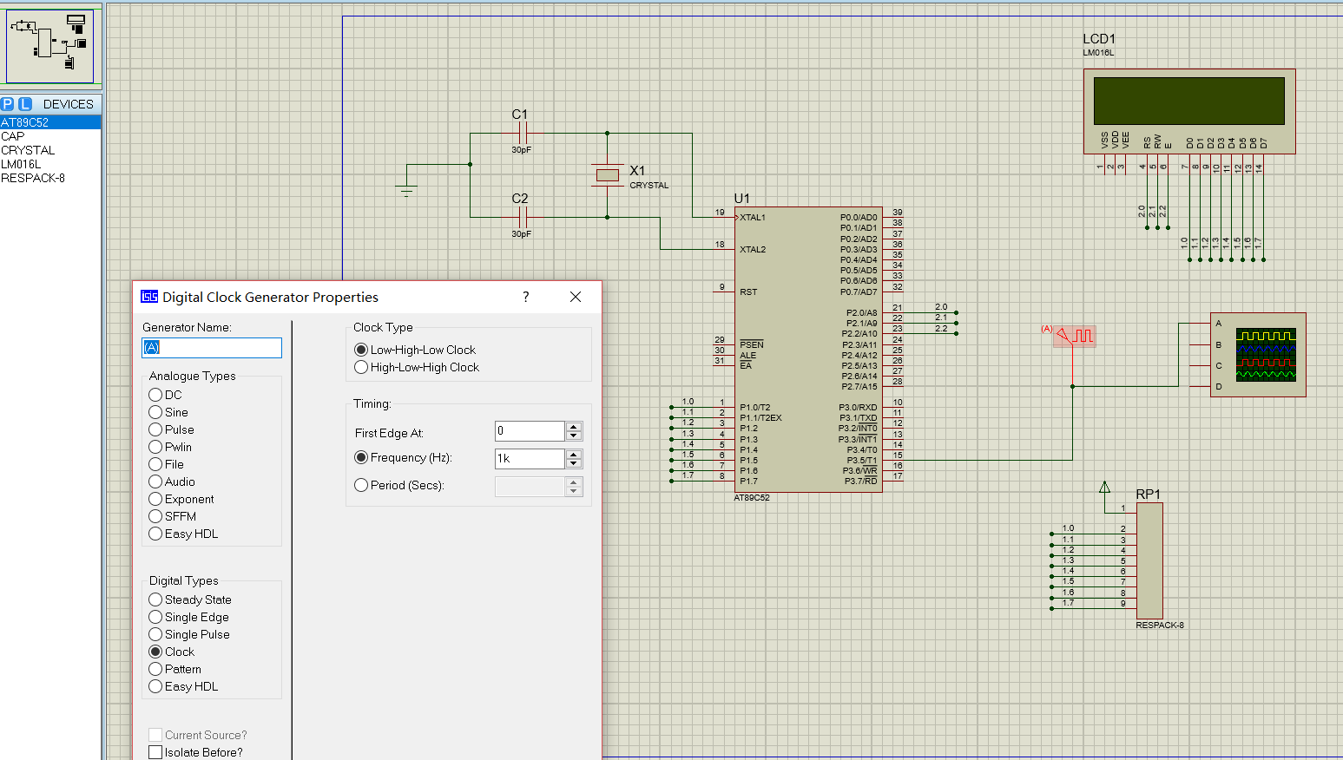1343x760 pixels.
Task: Select capacitor C2 on schematic
Action: coord(522,217)
